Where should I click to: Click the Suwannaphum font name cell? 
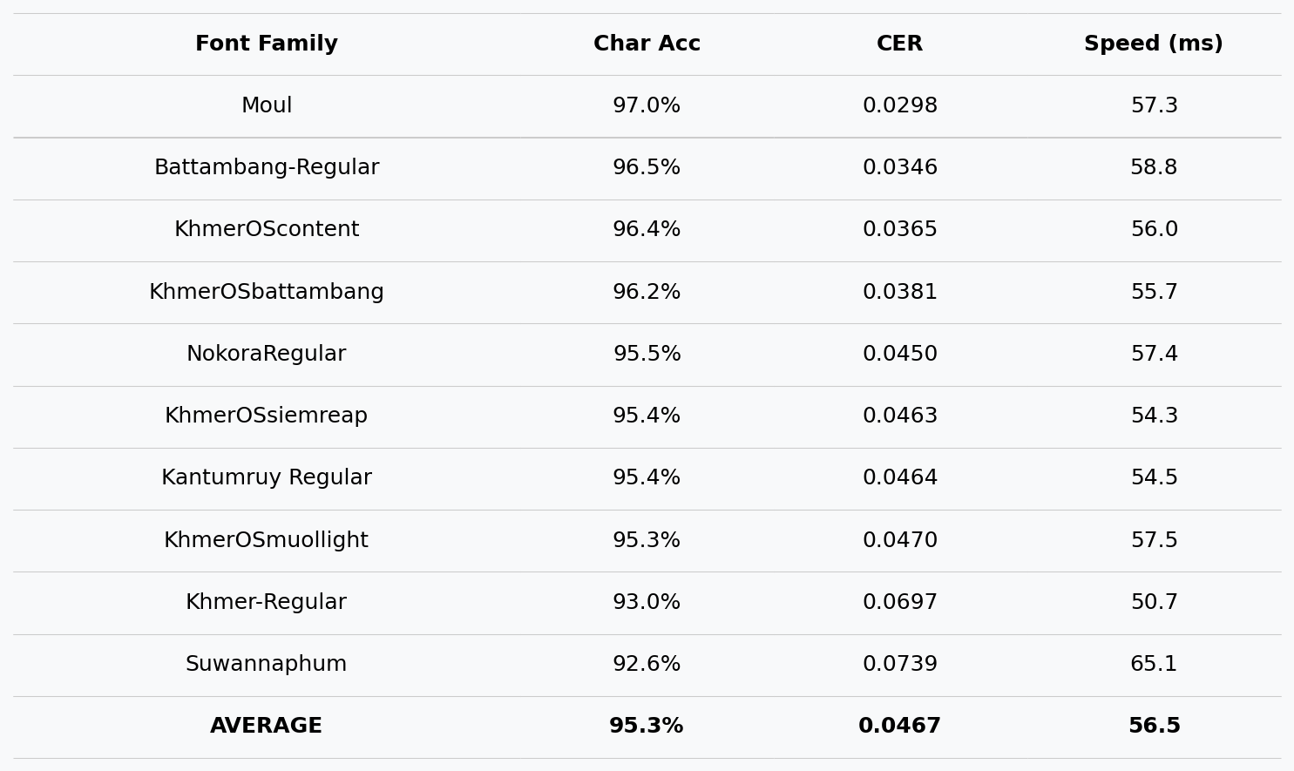pyautogui.click(x=267, y=665)
